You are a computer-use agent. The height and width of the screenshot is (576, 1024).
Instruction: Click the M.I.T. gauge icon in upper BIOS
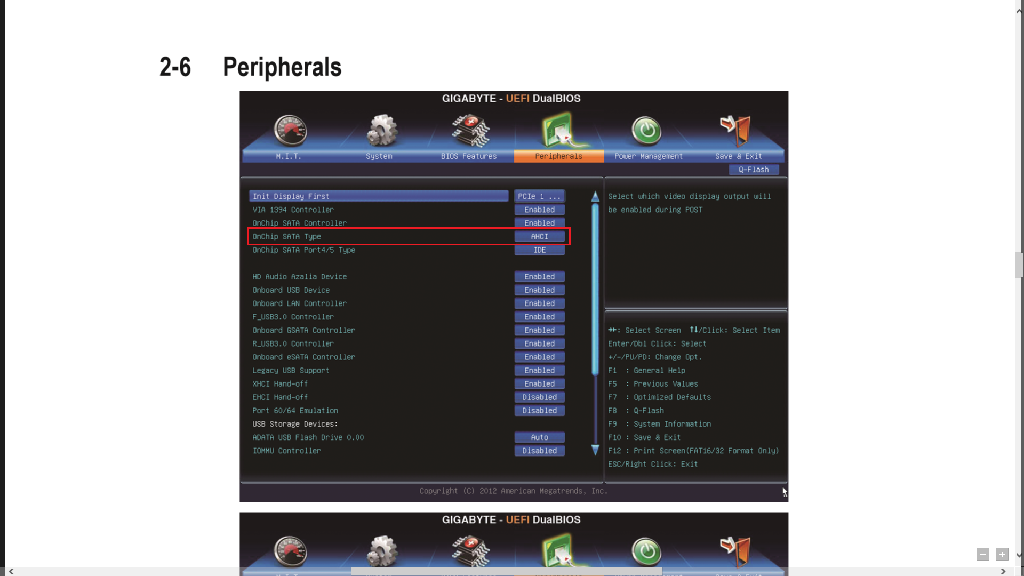click(x=290, y=131)
